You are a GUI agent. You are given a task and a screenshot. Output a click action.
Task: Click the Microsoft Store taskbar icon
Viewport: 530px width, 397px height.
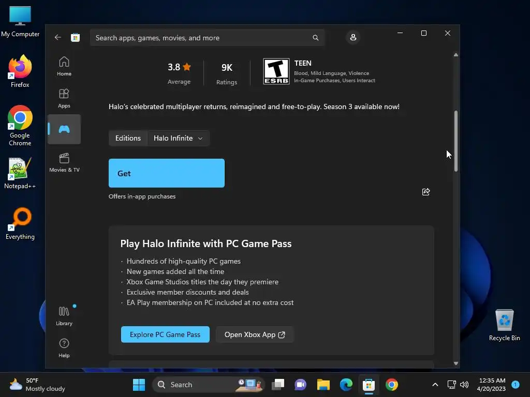pyautogui.click(x=369, y=385)
